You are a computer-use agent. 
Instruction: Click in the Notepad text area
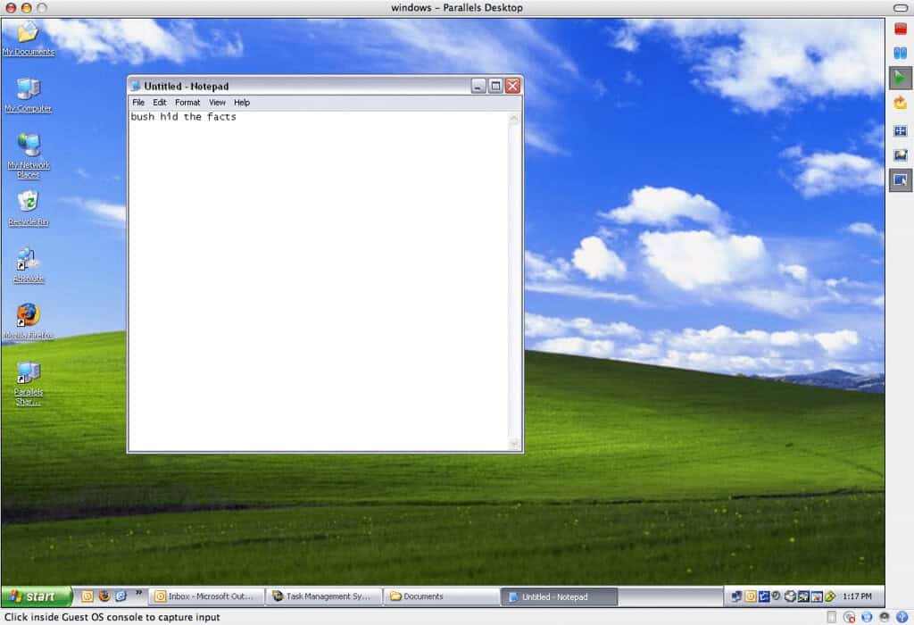point(319,280)
